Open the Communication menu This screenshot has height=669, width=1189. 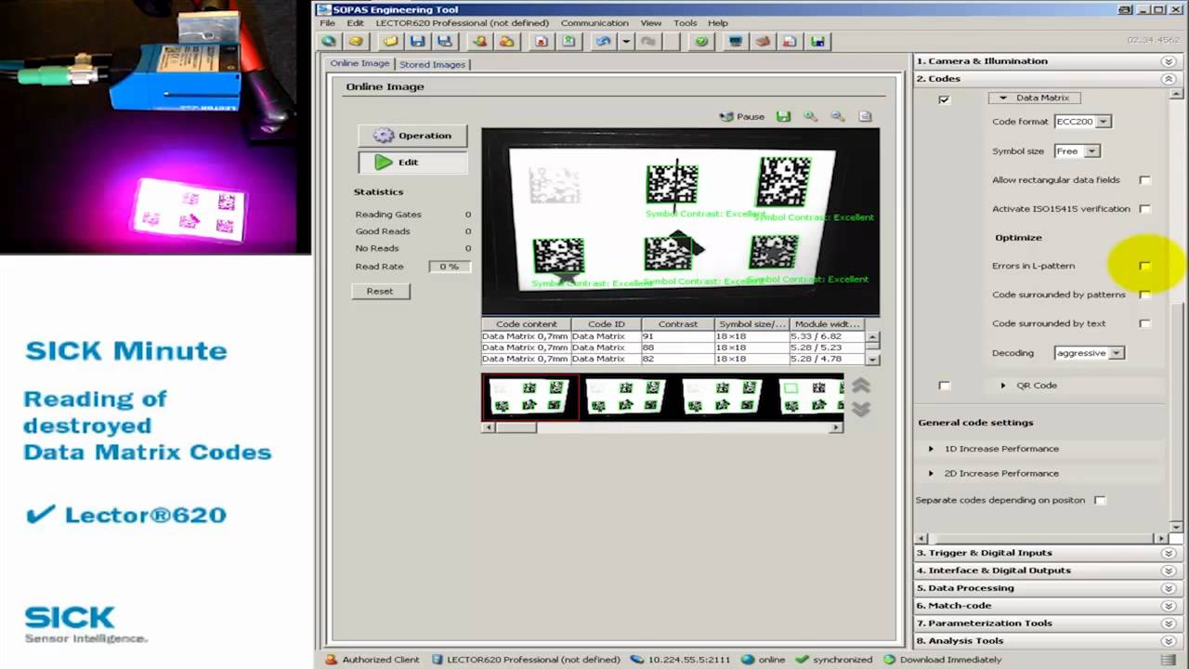point(594,23)
